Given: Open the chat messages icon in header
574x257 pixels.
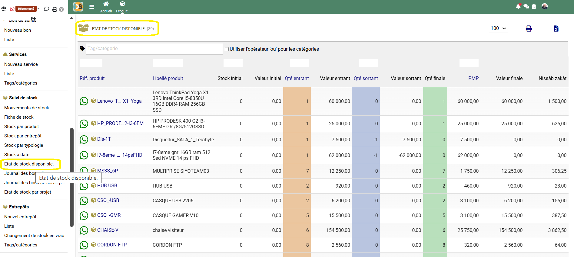Looking at the screenshot, I should click(526, 6).
